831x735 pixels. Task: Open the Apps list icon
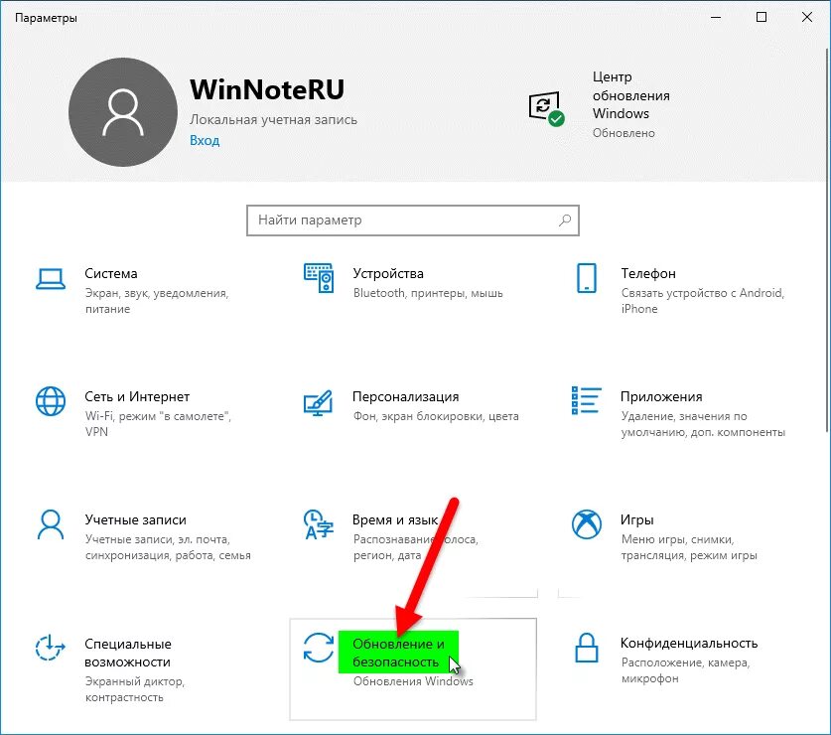click(x=586, y=400)
